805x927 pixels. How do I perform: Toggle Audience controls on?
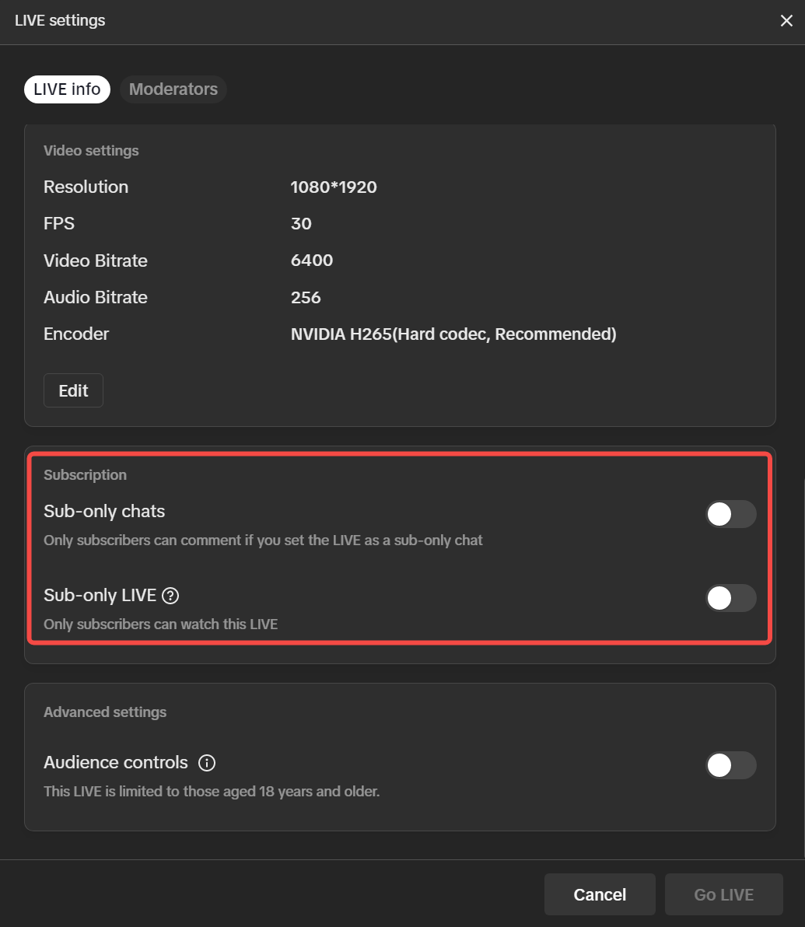coord(730,765)
